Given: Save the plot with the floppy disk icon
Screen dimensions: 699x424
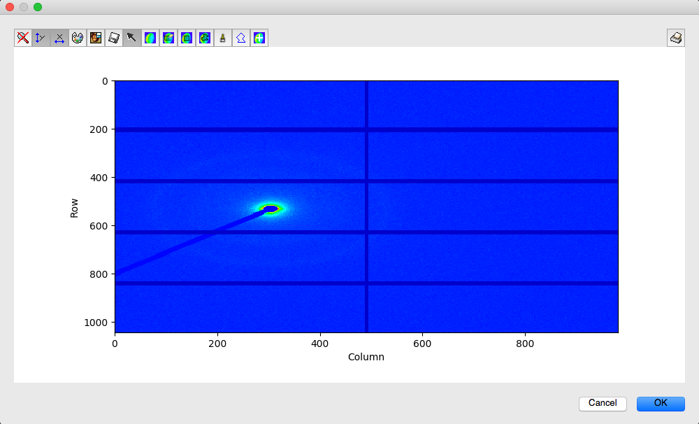Looking at the screenshot, I should click(x=114, y=38).
